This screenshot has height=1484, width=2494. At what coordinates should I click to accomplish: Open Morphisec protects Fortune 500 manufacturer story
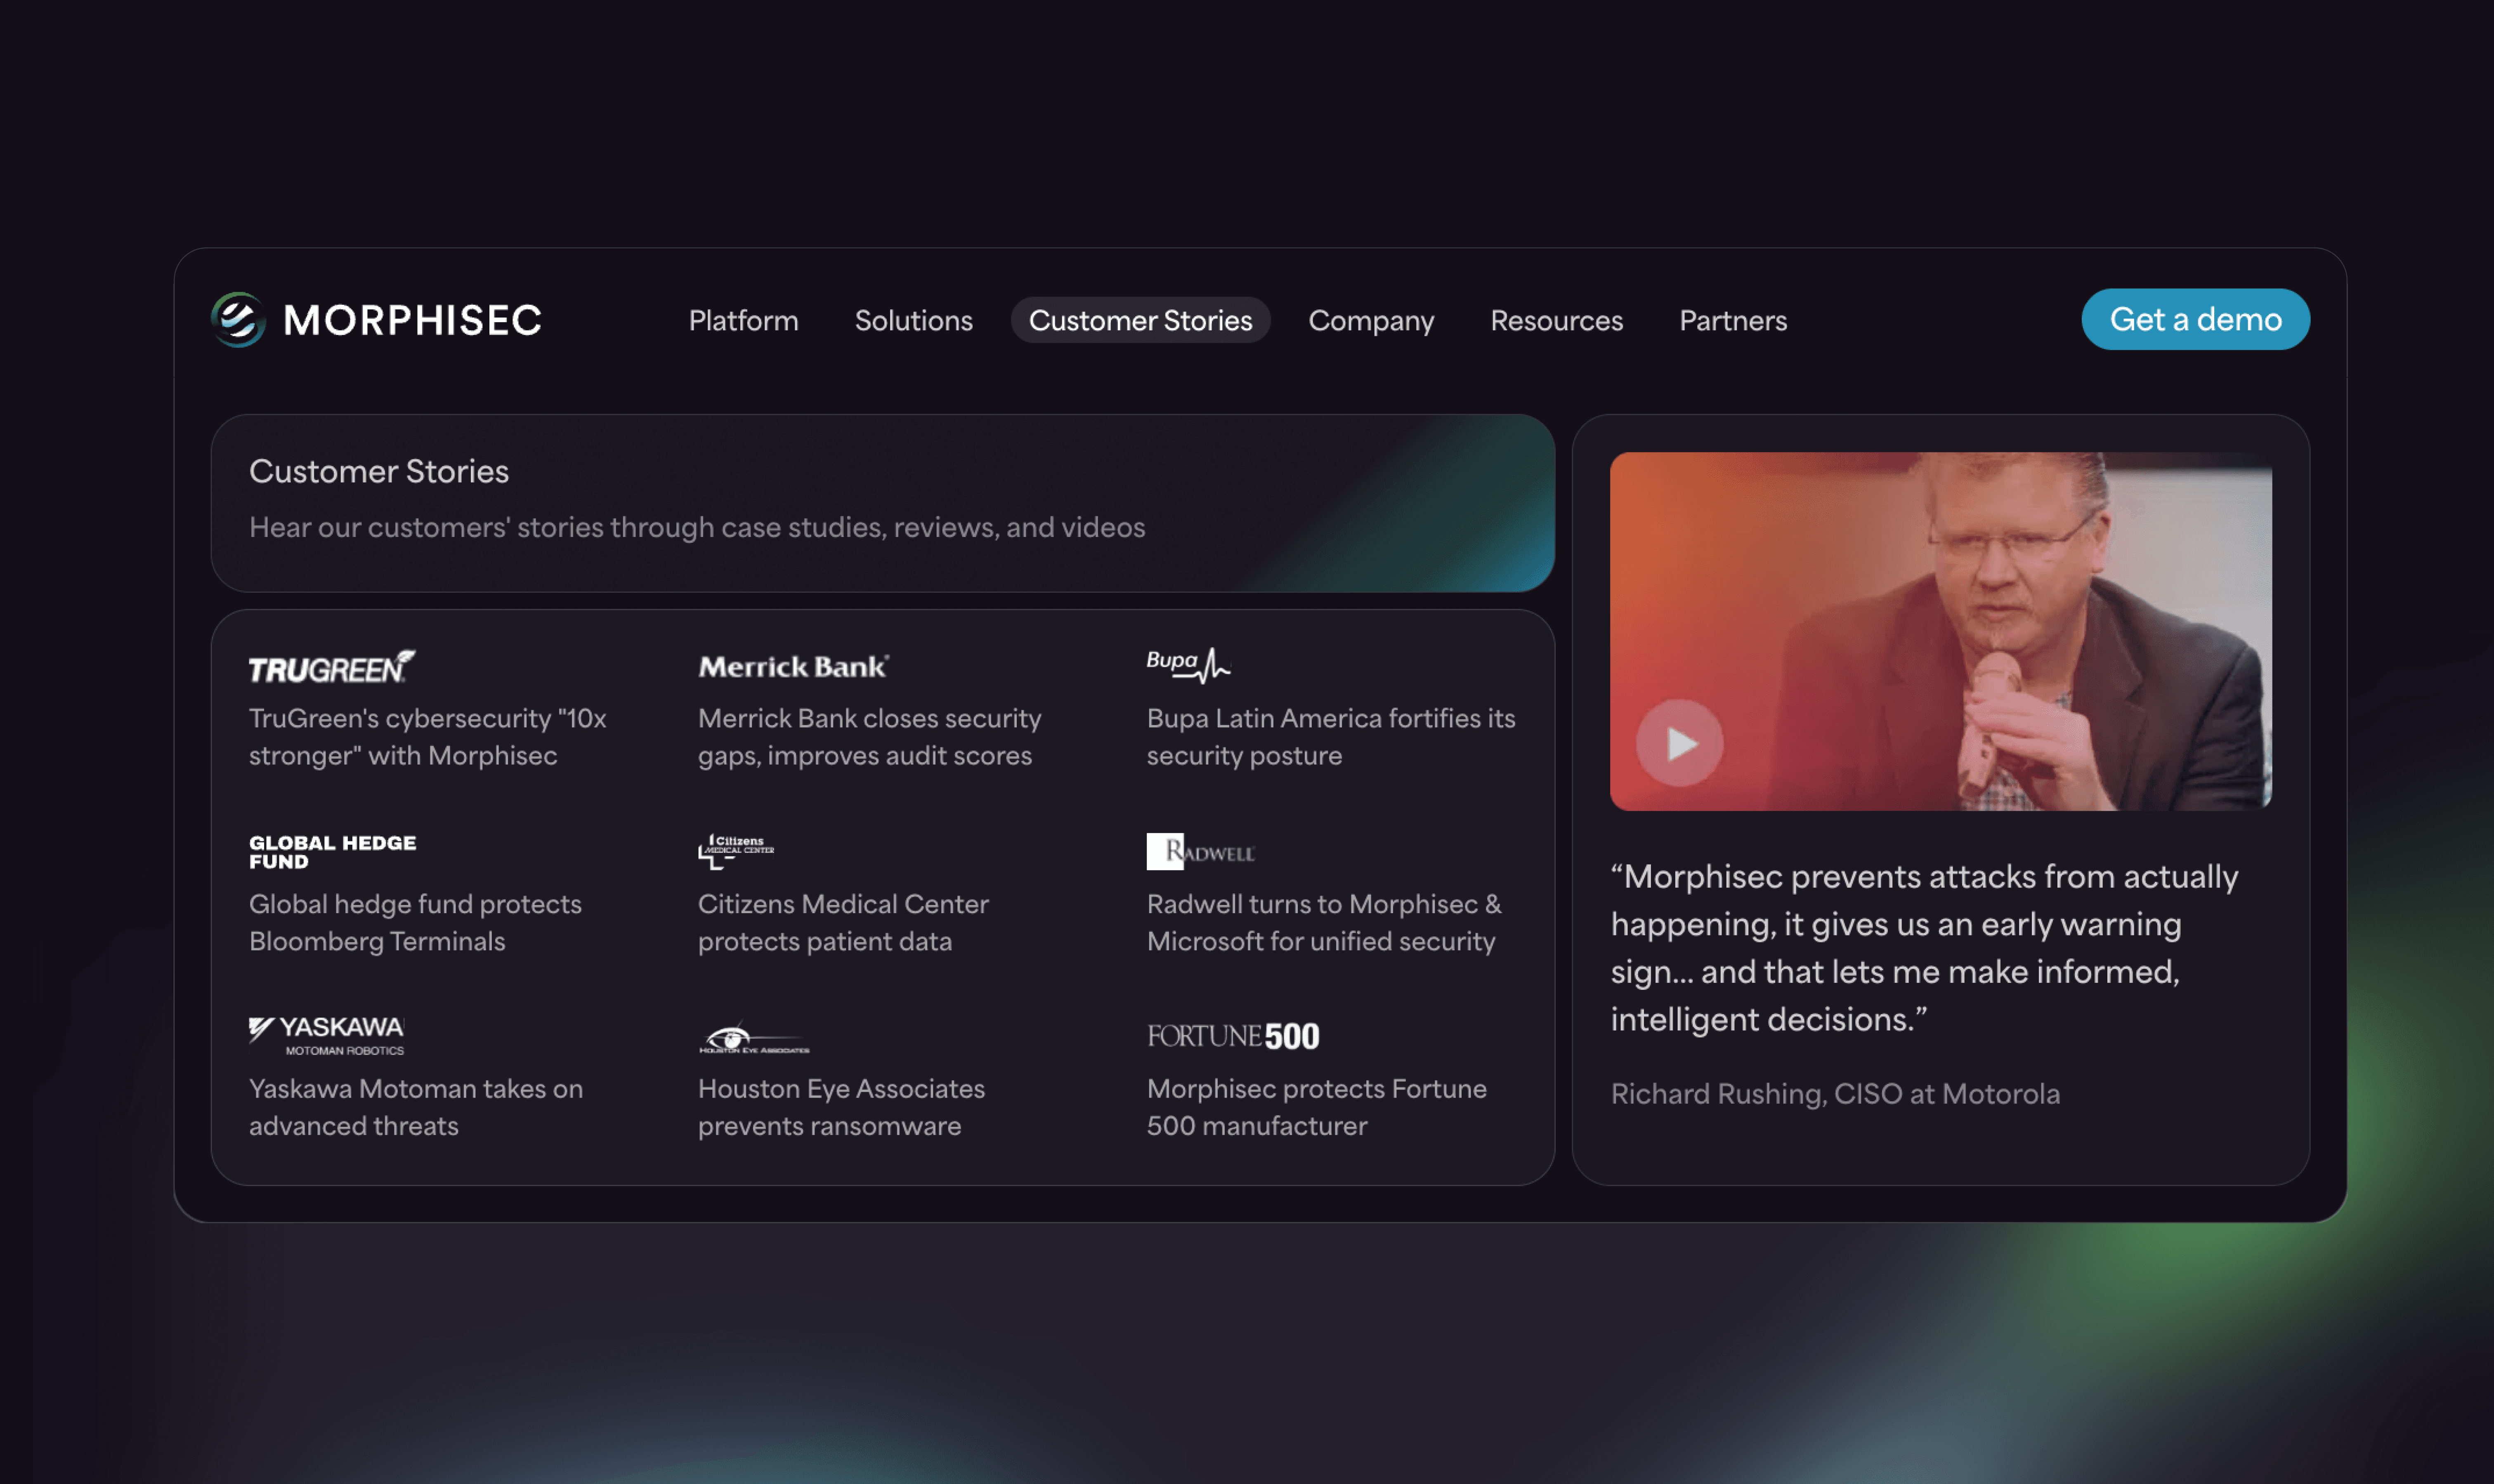point(1316,1107)
